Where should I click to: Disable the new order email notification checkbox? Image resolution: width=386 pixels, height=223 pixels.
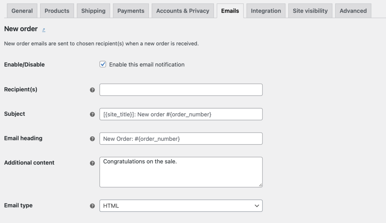103,64
